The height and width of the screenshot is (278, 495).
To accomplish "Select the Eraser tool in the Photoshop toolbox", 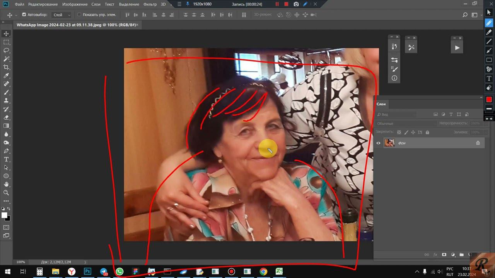I will click(x=6, y=118).
